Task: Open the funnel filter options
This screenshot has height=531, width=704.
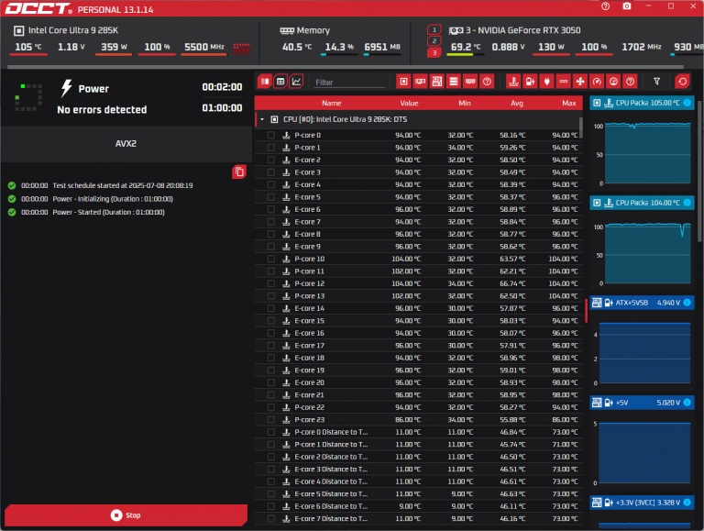Action: [657, 82]
